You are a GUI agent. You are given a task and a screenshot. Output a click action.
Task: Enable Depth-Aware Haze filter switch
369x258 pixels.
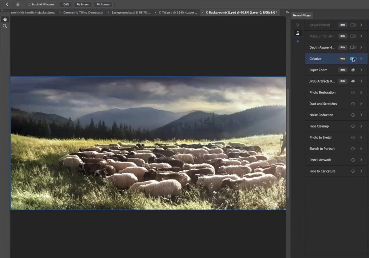point(353,47)
